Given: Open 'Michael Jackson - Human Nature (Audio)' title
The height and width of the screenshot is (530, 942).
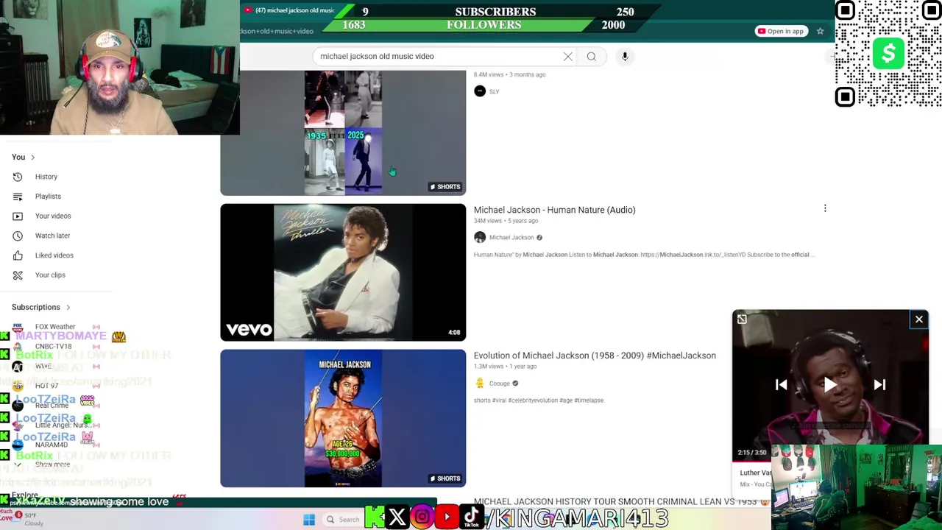Looking at the screenshot, I should click(x=554, y=210).
